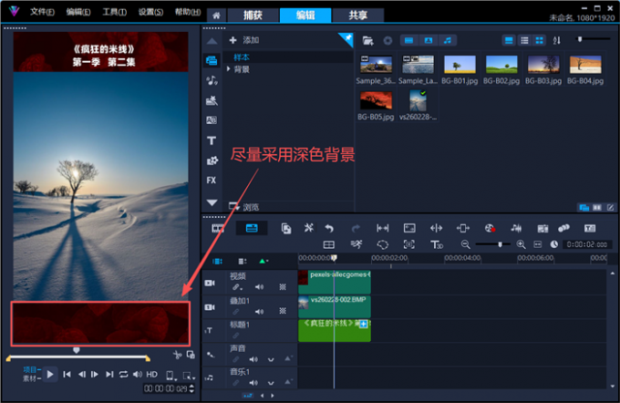620x403 pixels.
Task: Switch to timeline view icon
Action: click(x=252, y=228)
